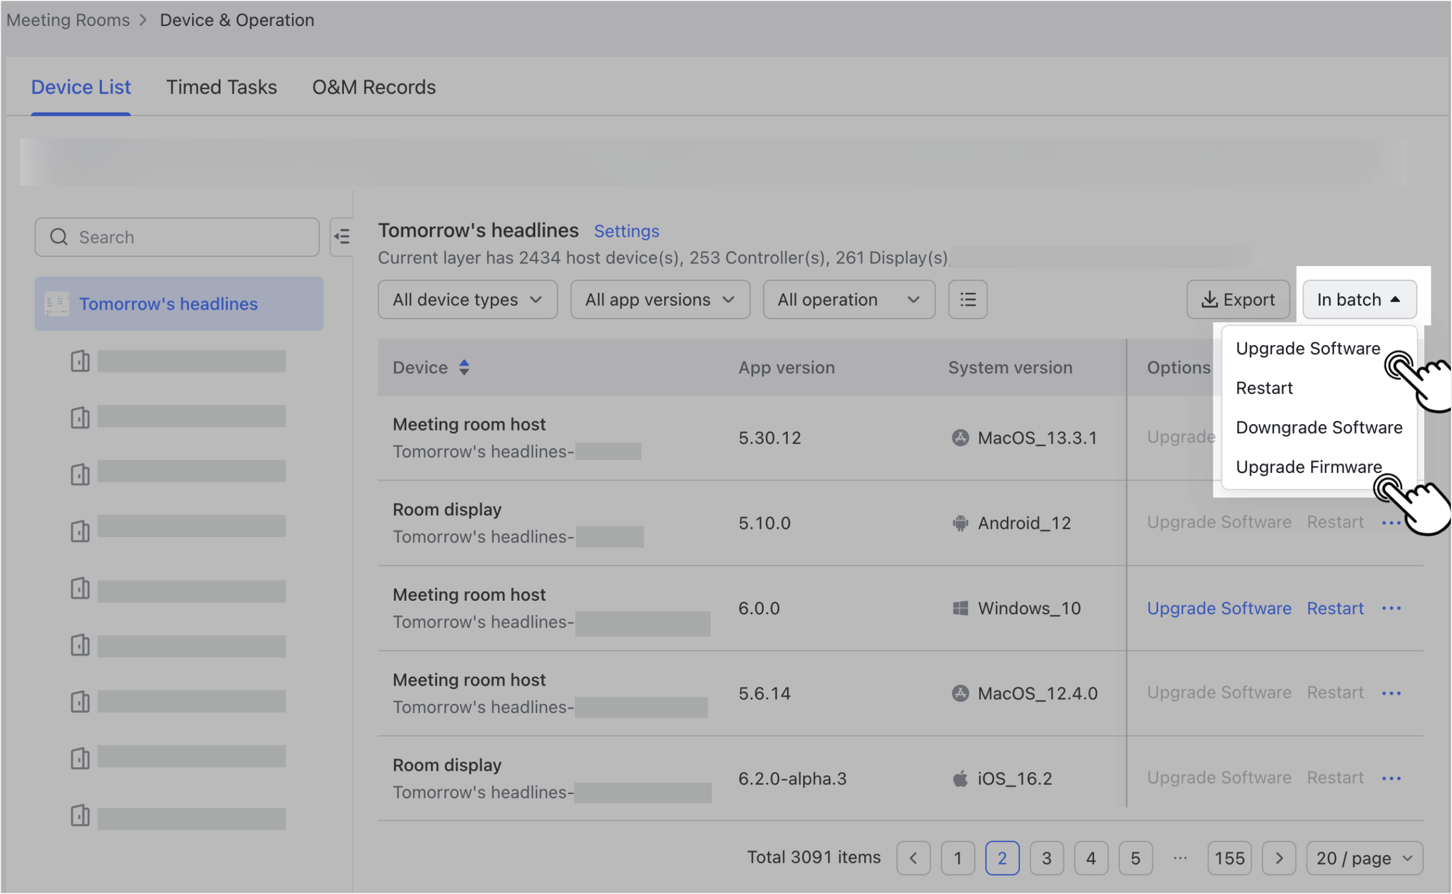Click the App version column header

tap(786, 367)
